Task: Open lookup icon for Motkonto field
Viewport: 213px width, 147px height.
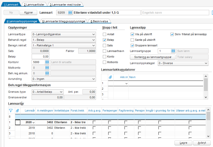Action: pos(47,68)
